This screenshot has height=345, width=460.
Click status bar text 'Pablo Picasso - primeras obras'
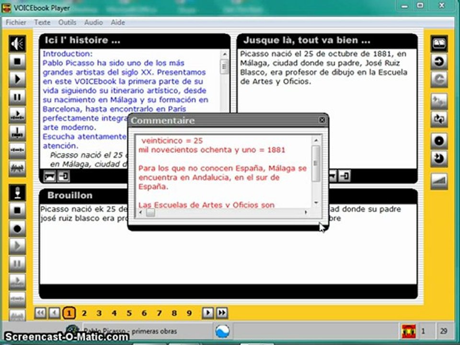point(130,331)
